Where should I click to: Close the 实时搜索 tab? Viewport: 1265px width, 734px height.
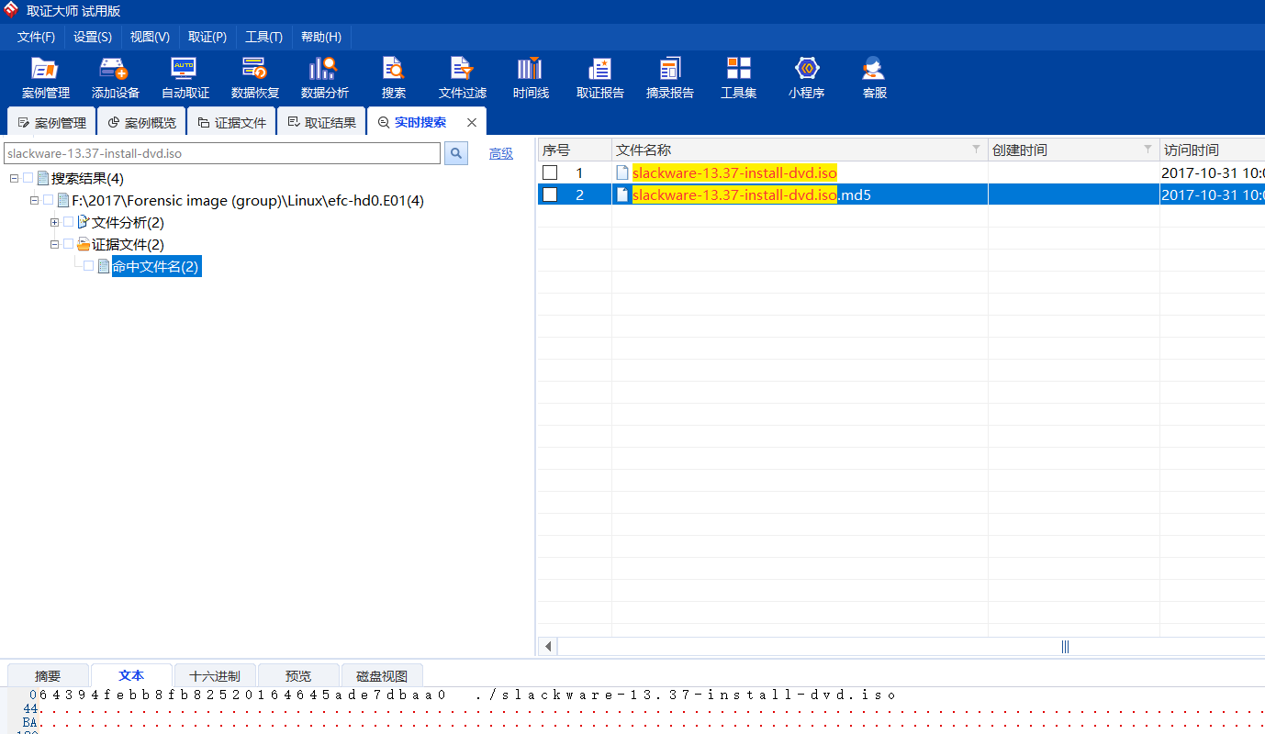pos(472,122)
